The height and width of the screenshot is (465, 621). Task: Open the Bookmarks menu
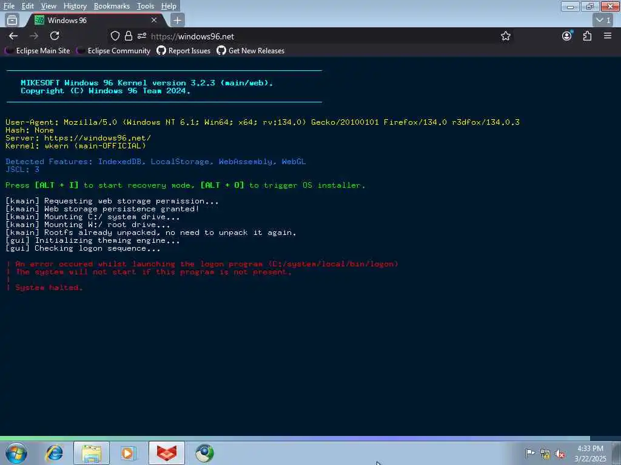coord(112,6)
